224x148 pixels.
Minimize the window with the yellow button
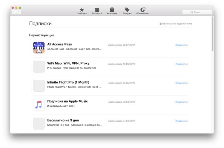click(x=16, y=8)
